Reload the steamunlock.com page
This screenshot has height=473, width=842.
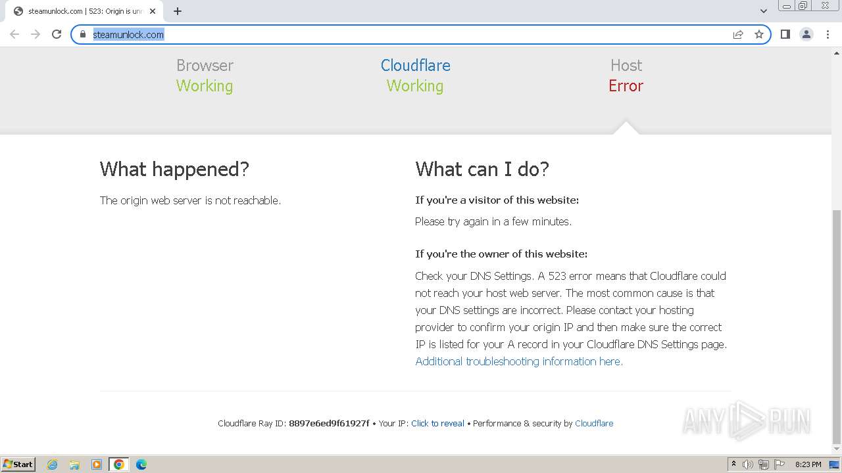tap(57, 34)
